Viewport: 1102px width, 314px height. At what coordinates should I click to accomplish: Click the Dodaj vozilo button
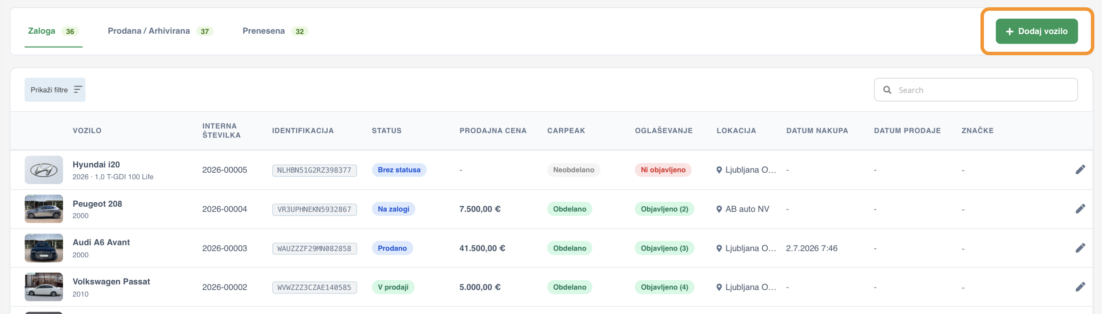click(1037, 31)
